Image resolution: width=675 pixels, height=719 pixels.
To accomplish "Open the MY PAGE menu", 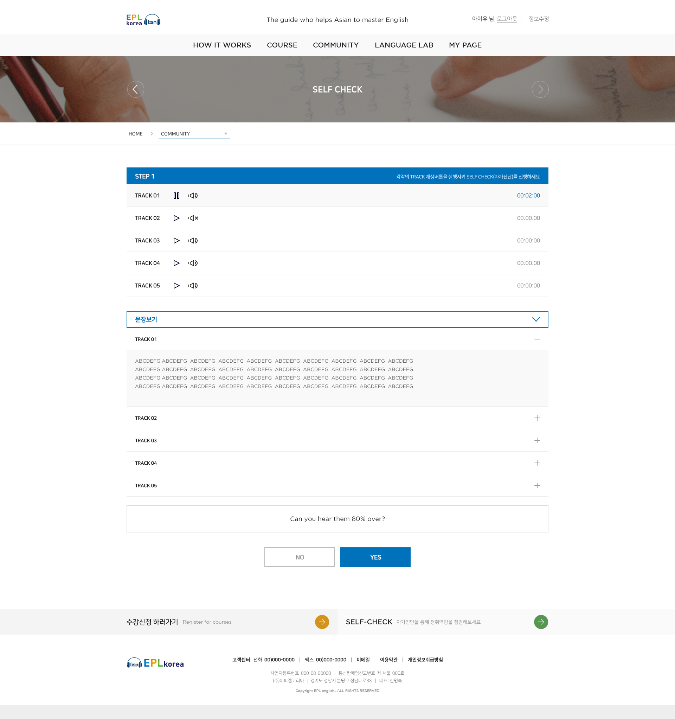I will (x=465, y=45).
